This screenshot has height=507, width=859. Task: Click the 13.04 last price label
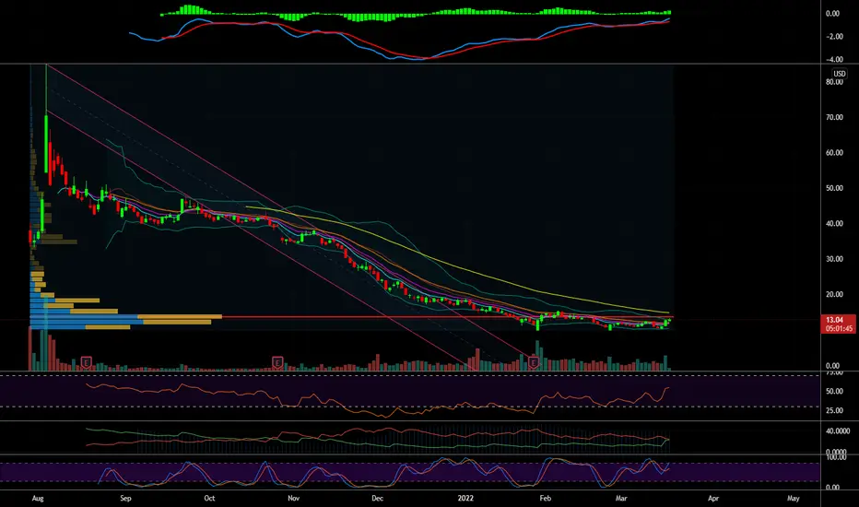834,320
